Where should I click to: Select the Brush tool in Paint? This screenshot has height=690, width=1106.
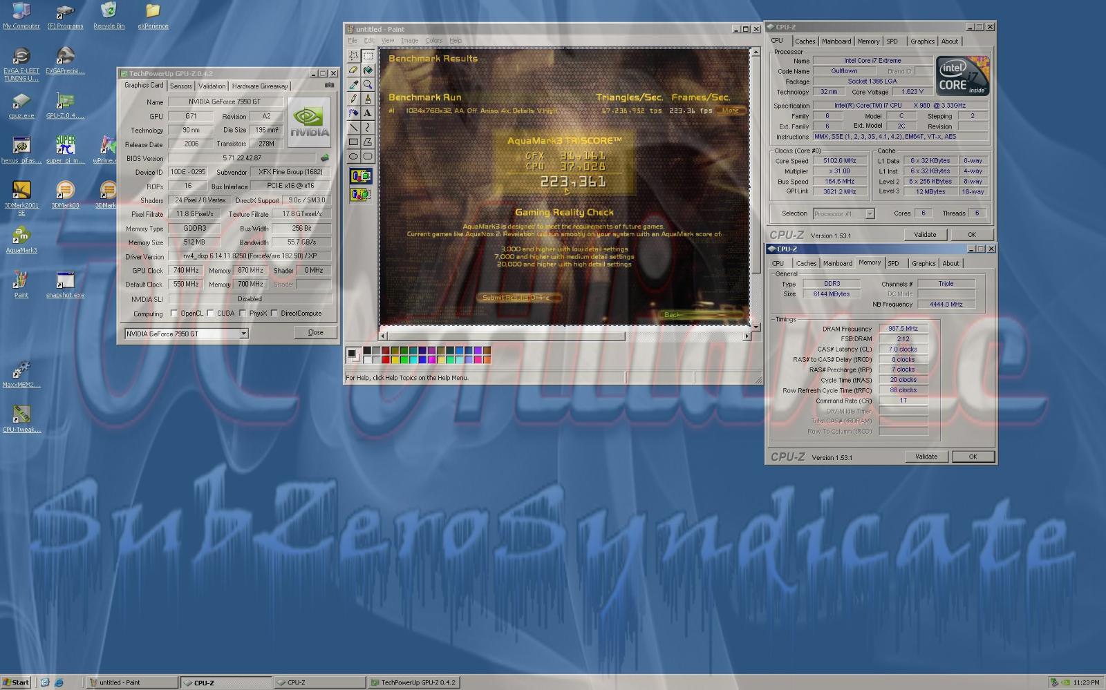[x=368, y=99]
